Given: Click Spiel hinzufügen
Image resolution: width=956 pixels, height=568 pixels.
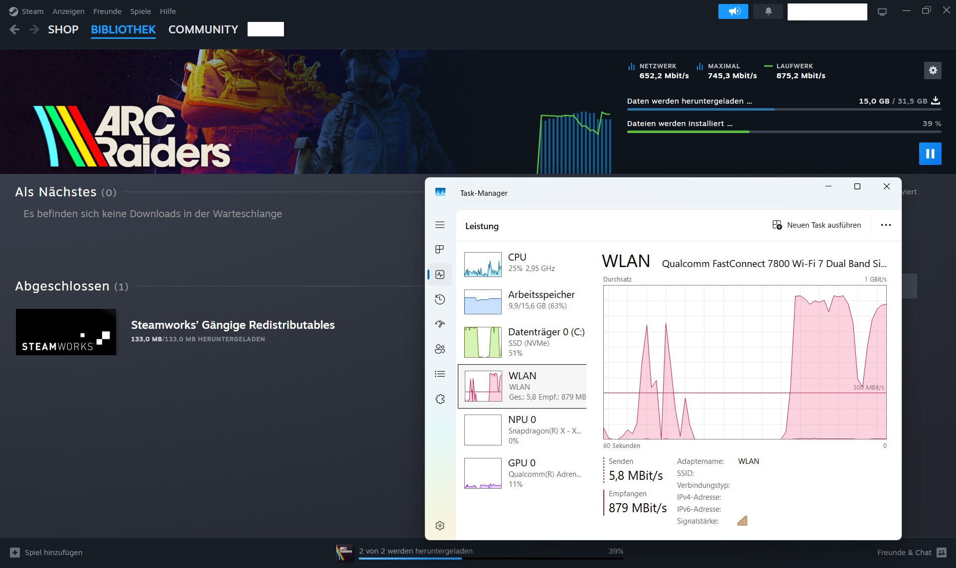Looking at the screenshot, I should (54, 553).
